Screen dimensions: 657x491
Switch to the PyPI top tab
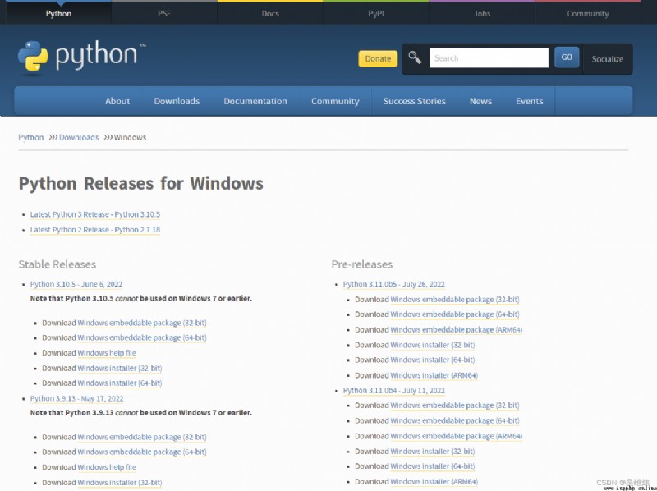coord(376,13)
